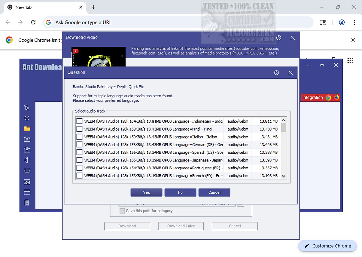Open the Google apps grid in Chrome
This screenshot has height=257, width=362.
[350, 61]
